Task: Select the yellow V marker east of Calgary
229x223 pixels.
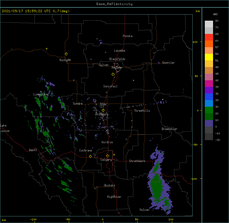Action: click(x=114, y=155)
